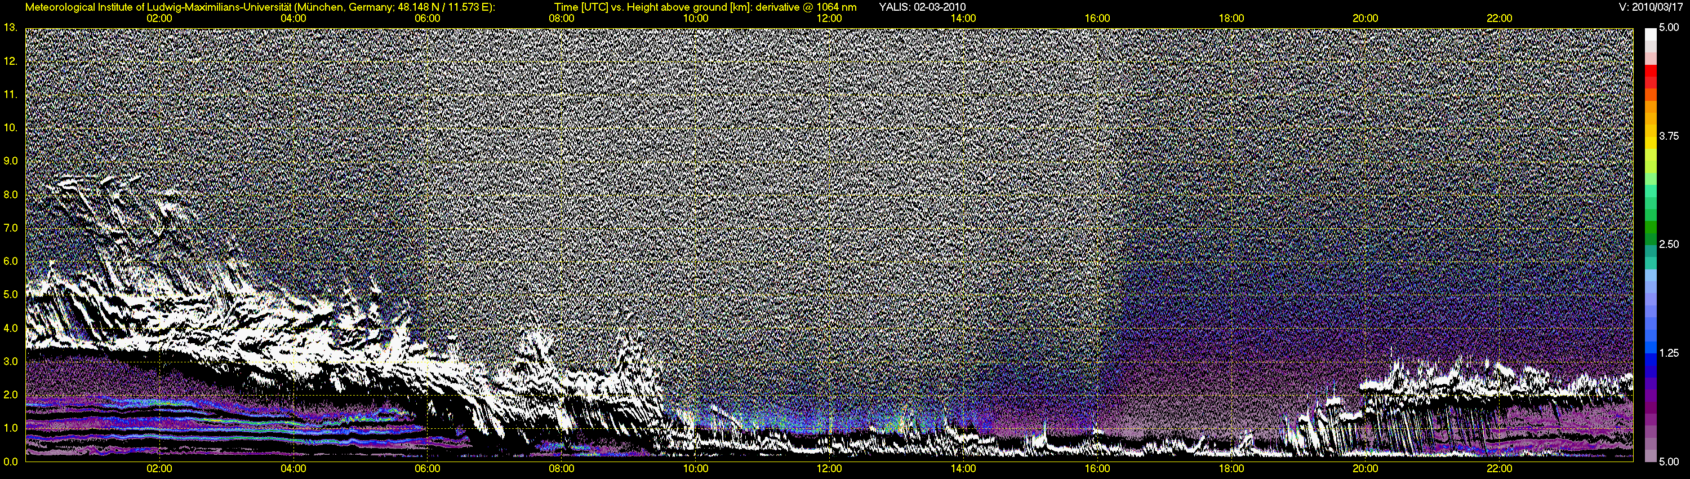Click the 13. km height axis label
The width and height of the screenshot is (1690, 479).
[11, 28]
